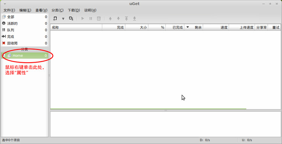This screenshot has width=282, height=144.
Task: Click the move to bottom icon
Action: (135, 18)
